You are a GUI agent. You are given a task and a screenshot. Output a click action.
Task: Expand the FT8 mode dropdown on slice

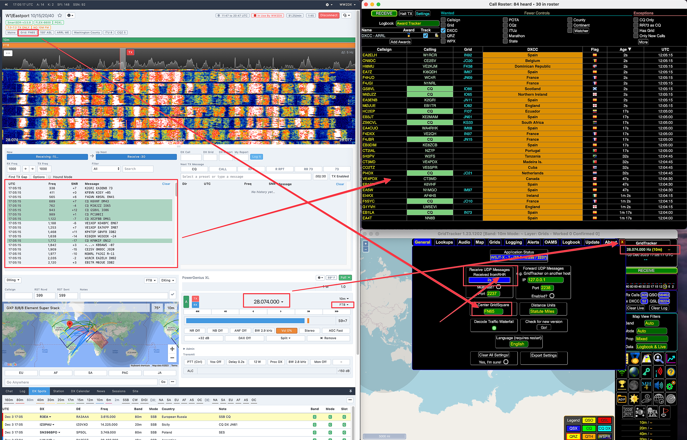(344, 305)
